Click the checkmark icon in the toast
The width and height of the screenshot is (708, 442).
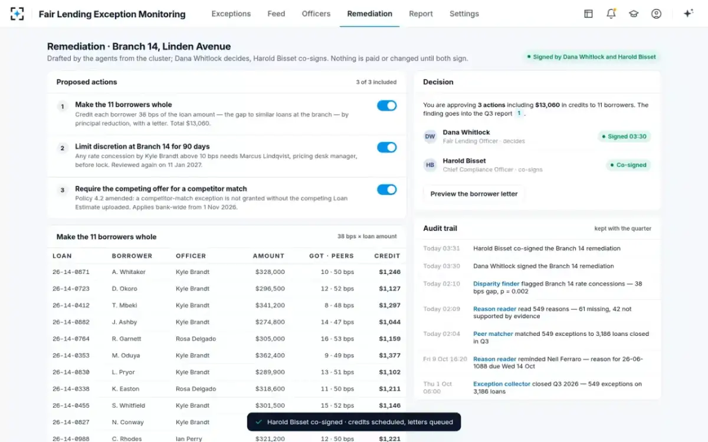click(258, 422)
